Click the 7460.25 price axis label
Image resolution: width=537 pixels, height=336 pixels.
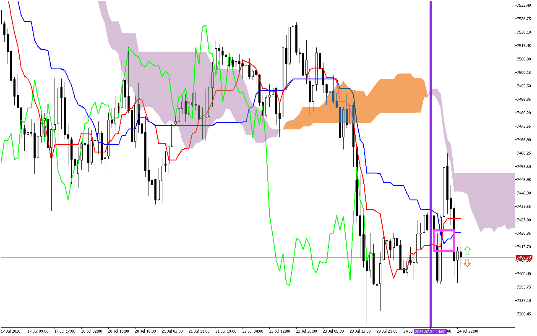pyautogui.click(x=524, y=153)
